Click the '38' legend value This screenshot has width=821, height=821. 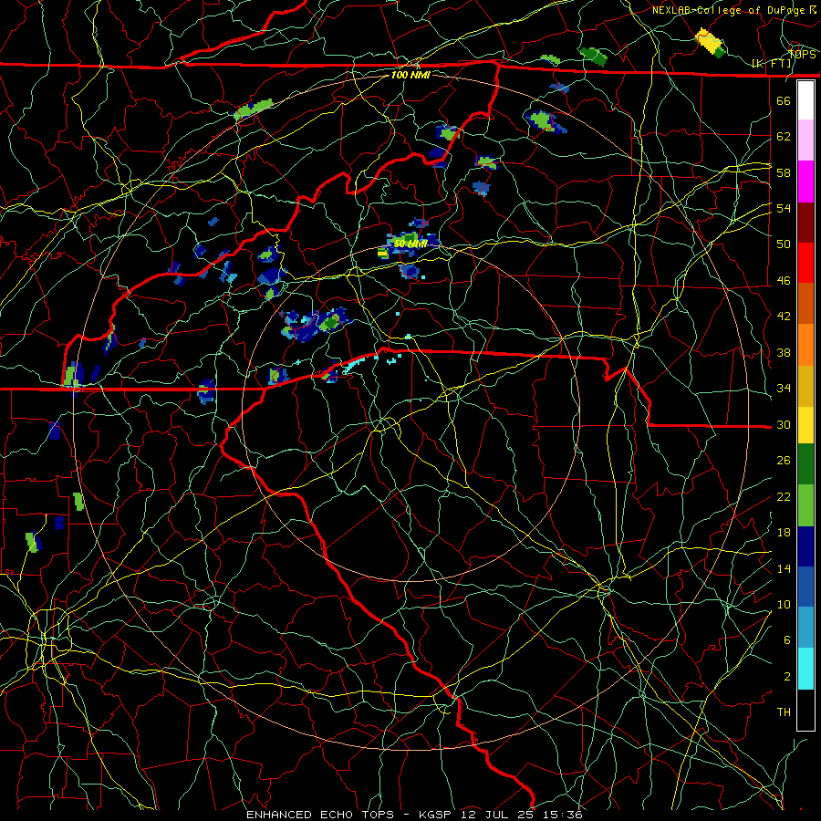784,352
